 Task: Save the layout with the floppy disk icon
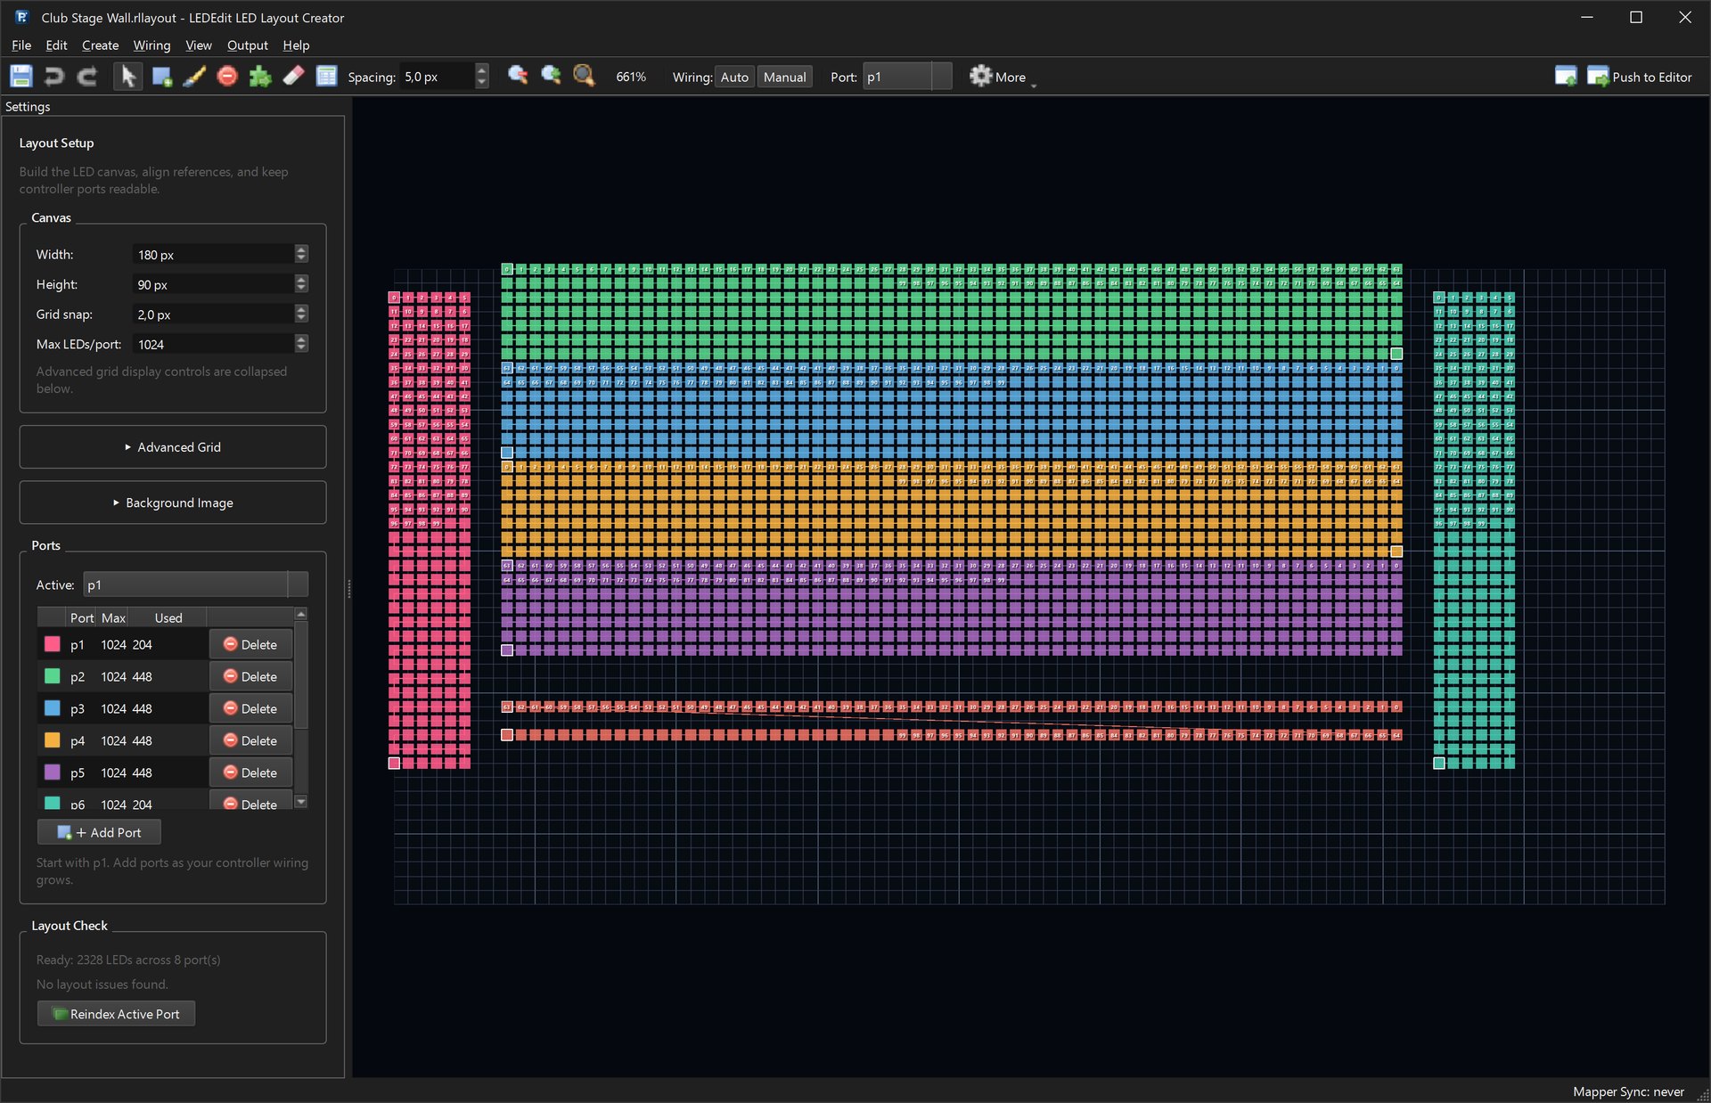pyautogui.click(x=21, y=77)
